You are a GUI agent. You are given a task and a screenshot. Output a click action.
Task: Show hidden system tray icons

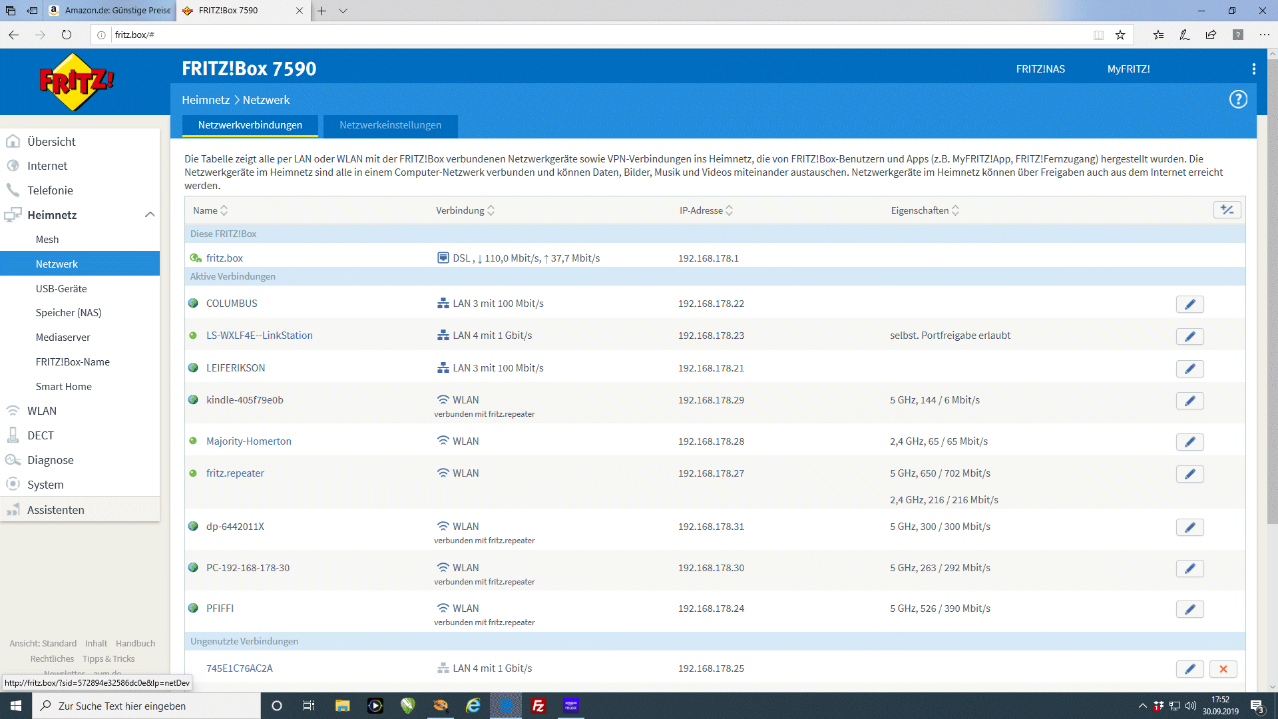[1142, 706]
